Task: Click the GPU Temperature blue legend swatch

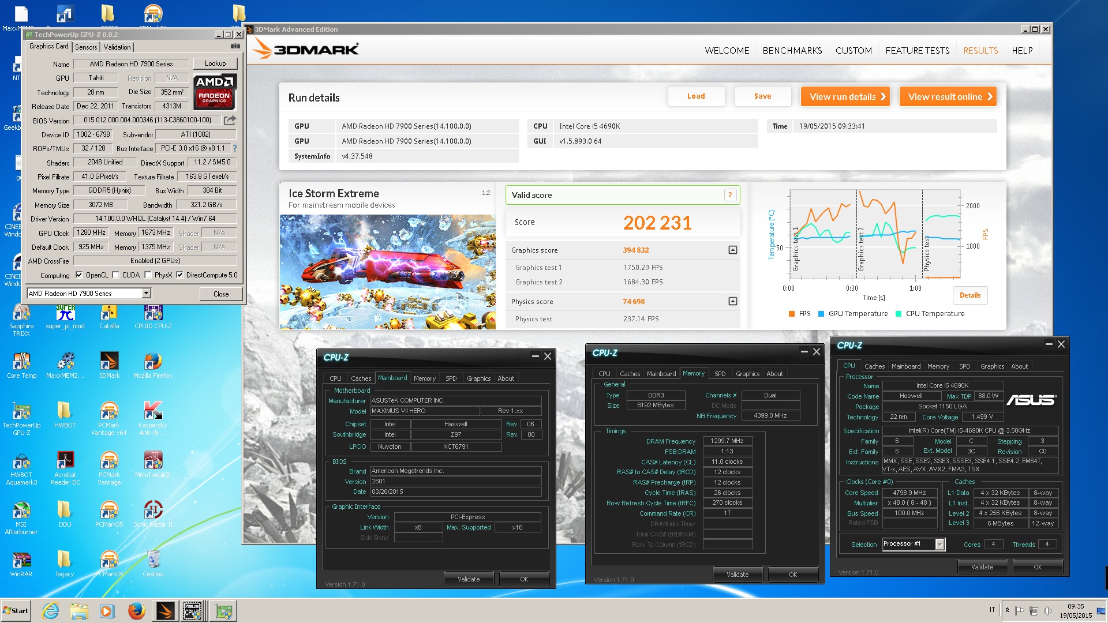Action: (821, 314)
